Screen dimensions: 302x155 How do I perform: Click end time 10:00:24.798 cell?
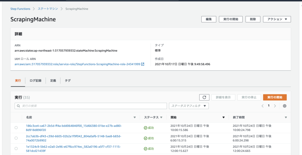click(x=252, y=128)
